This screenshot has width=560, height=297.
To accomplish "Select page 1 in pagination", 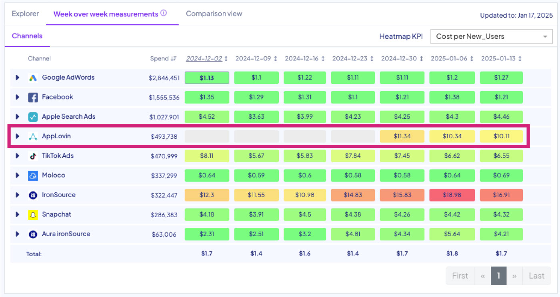I will [498, 276].
